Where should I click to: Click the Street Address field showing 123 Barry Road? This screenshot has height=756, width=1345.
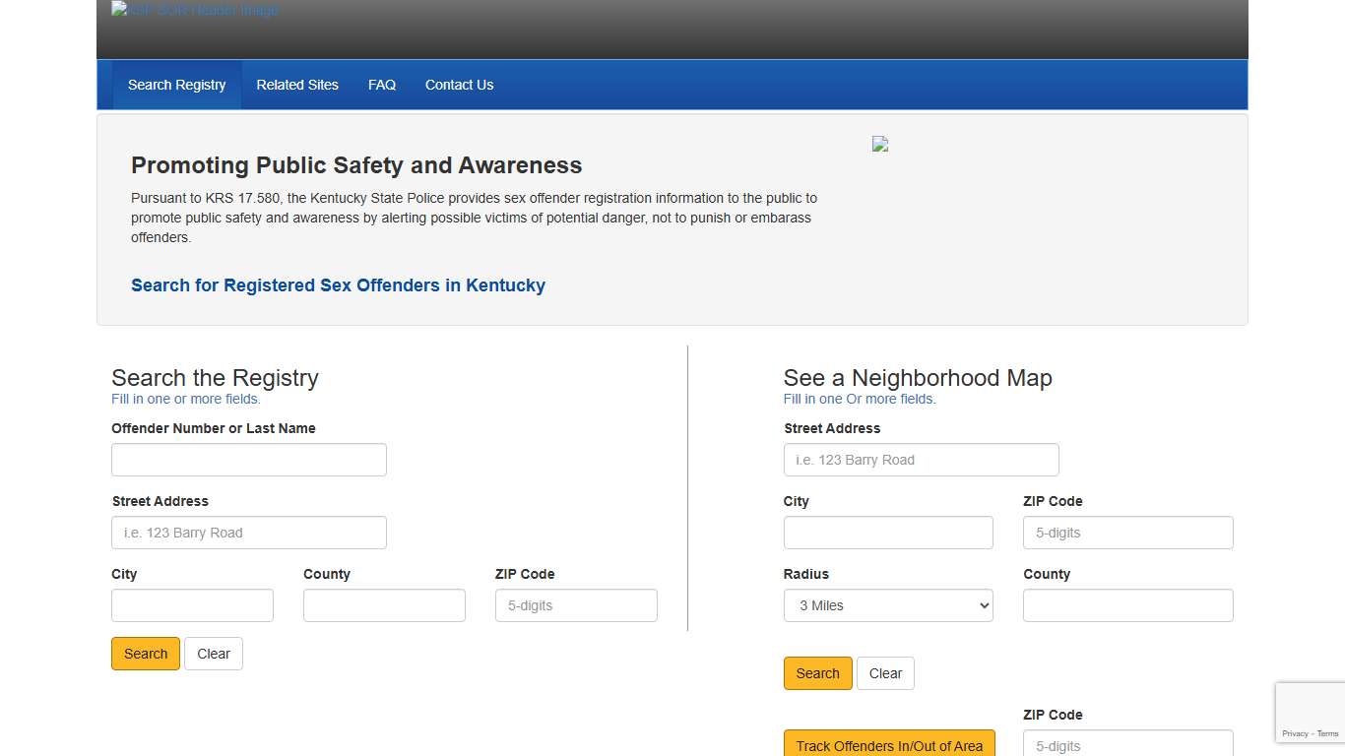[248, 533]
